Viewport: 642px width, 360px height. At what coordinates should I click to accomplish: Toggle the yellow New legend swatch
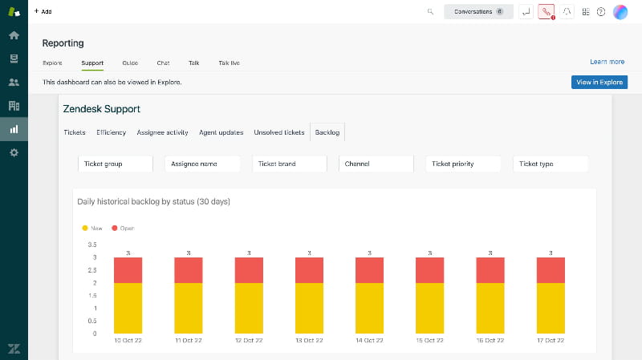[86, 229]
